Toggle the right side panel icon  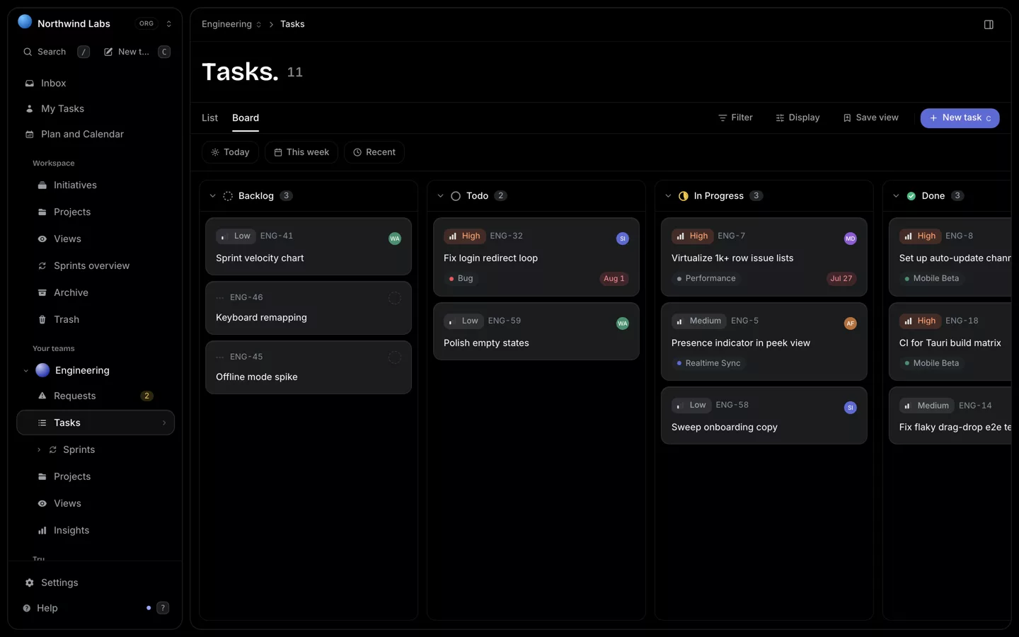989,24
